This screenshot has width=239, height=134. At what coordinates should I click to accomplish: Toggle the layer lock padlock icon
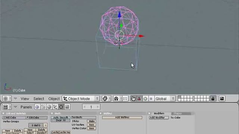click(x=213, y=99)
